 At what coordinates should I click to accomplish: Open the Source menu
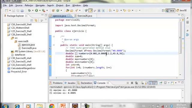(x=19, y=5)
